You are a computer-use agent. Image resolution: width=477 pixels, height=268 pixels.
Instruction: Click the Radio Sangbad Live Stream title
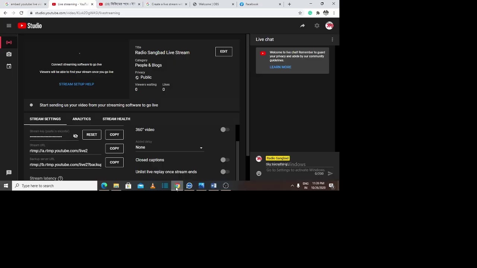162,53
